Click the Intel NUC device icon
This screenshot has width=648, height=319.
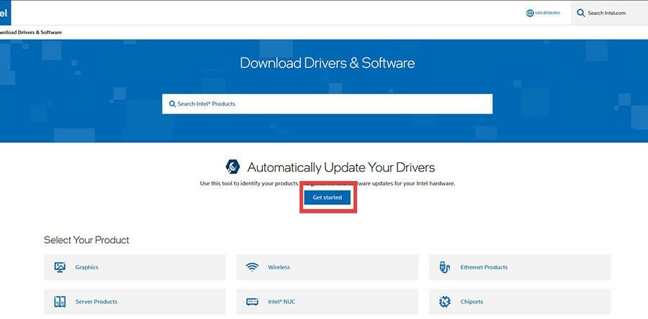tap(252, 302)
